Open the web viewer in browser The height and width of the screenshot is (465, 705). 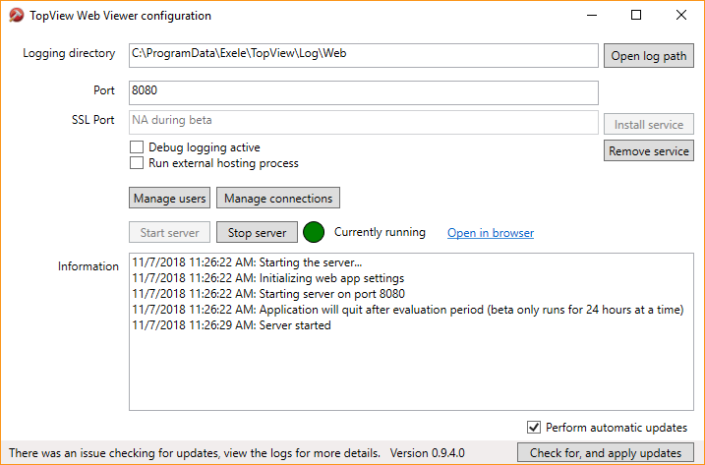click(491, 232)
